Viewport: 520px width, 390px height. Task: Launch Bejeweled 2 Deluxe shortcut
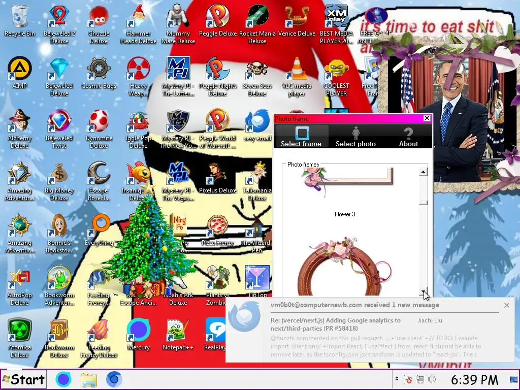coord(59,23)
